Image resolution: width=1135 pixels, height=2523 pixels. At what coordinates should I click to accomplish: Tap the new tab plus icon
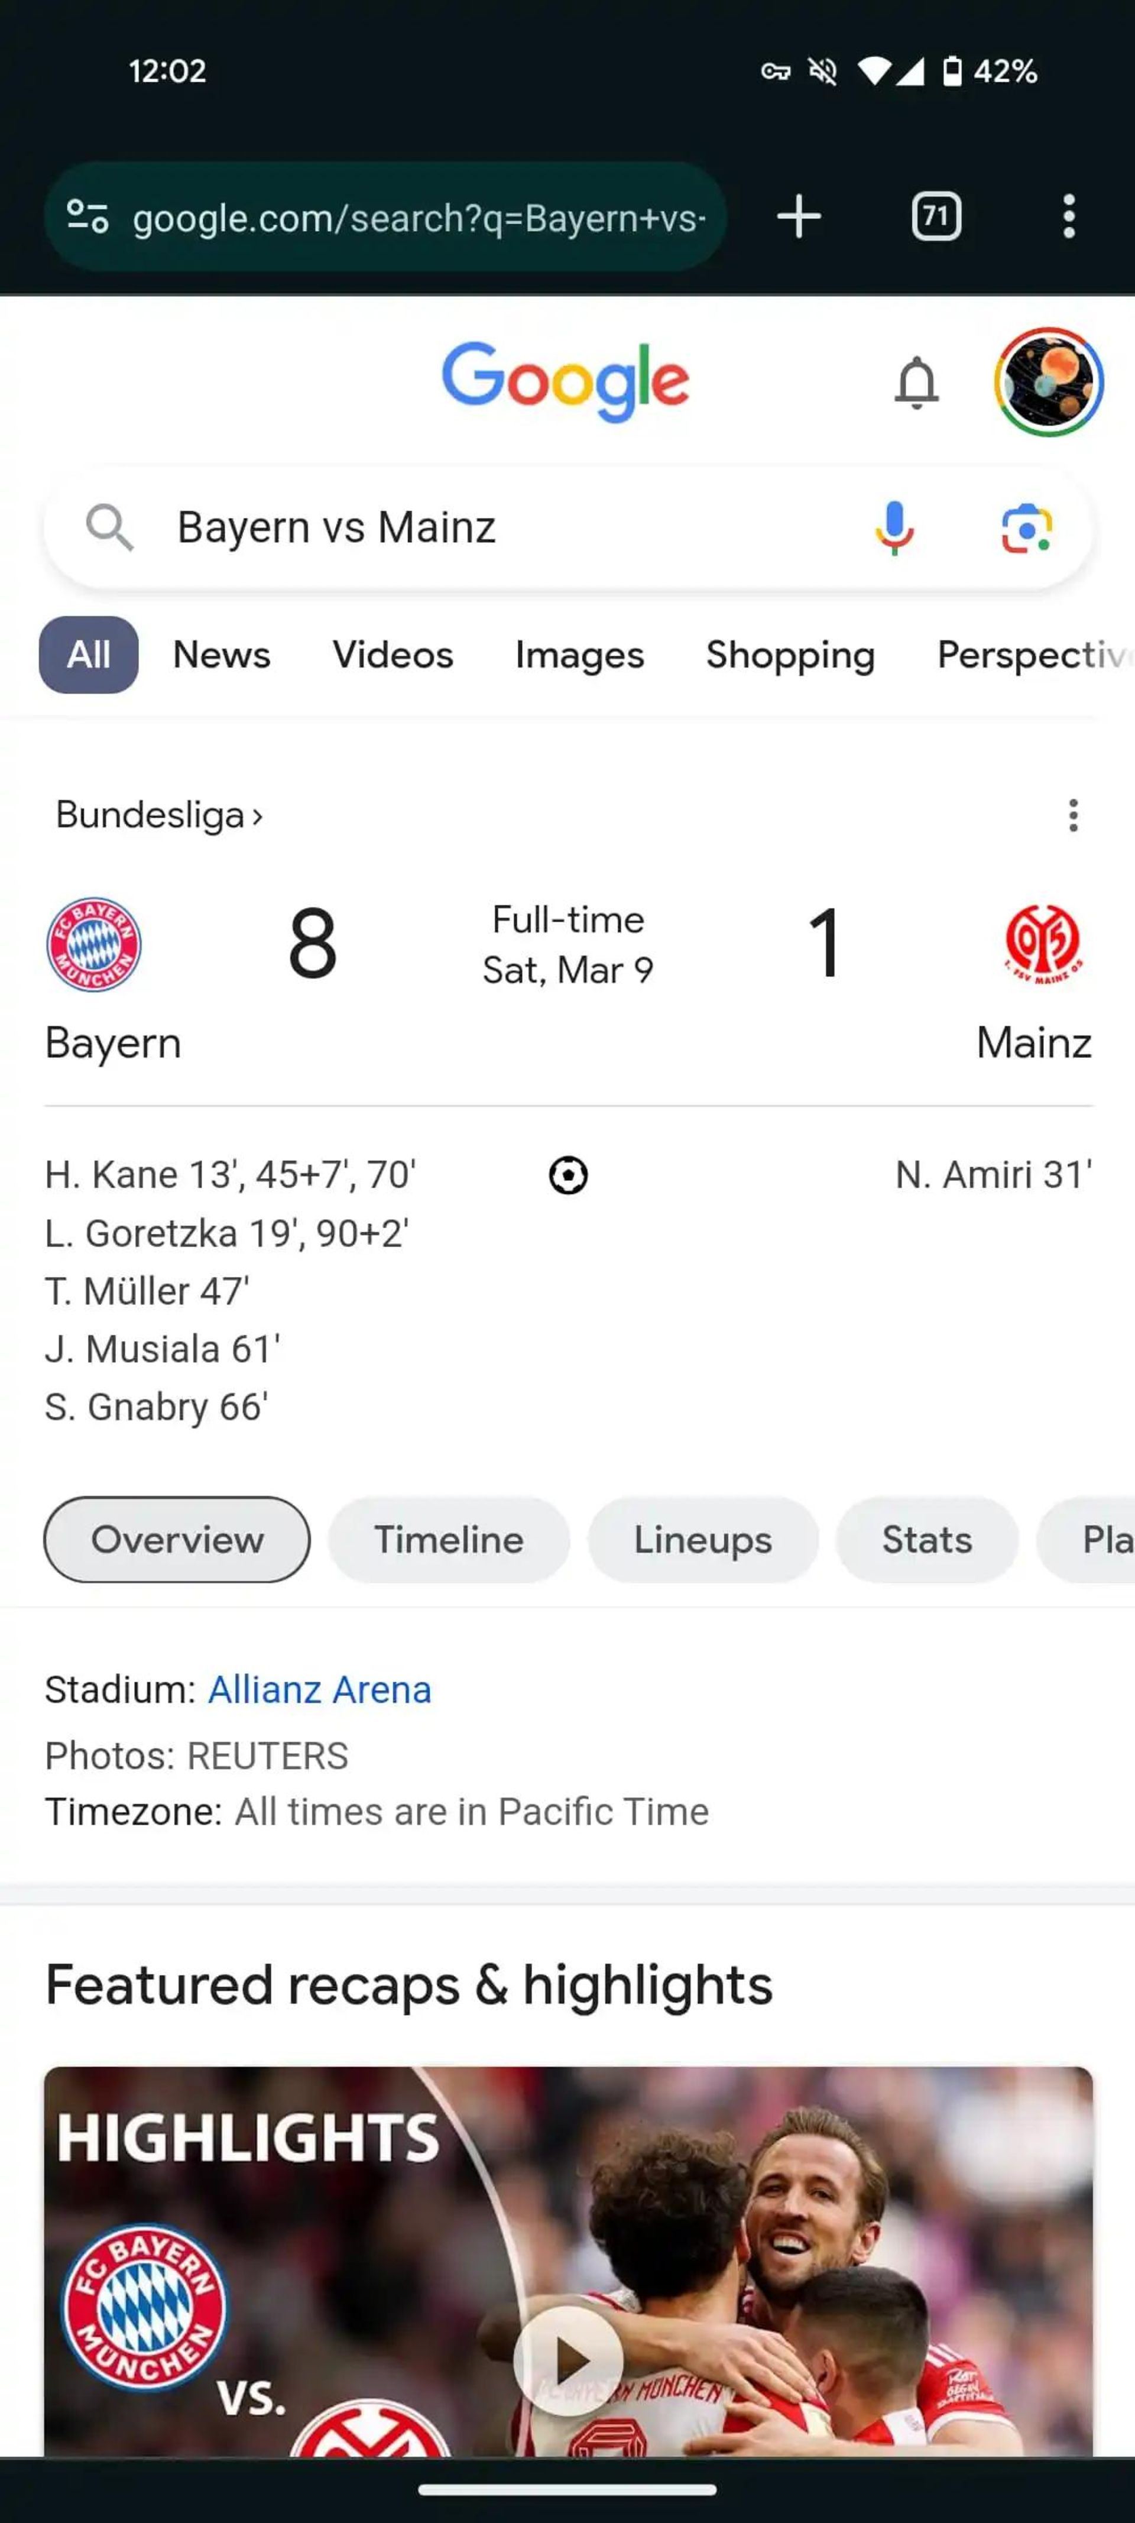pos(798,216)
